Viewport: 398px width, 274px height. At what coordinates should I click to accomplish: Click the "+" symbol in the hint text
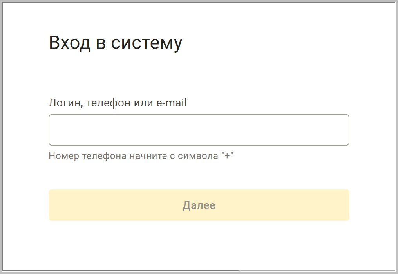[x=227, y=156]
